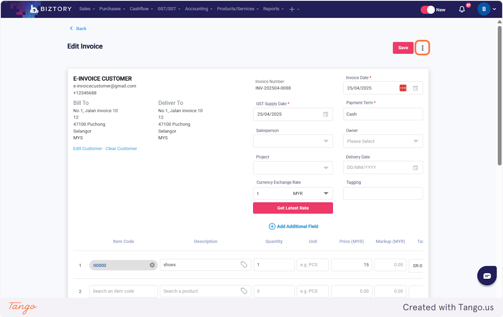Open the GST Supply Date calendar picker
The width and height of the screenshot is (503, 317).
tap(326, 114)
